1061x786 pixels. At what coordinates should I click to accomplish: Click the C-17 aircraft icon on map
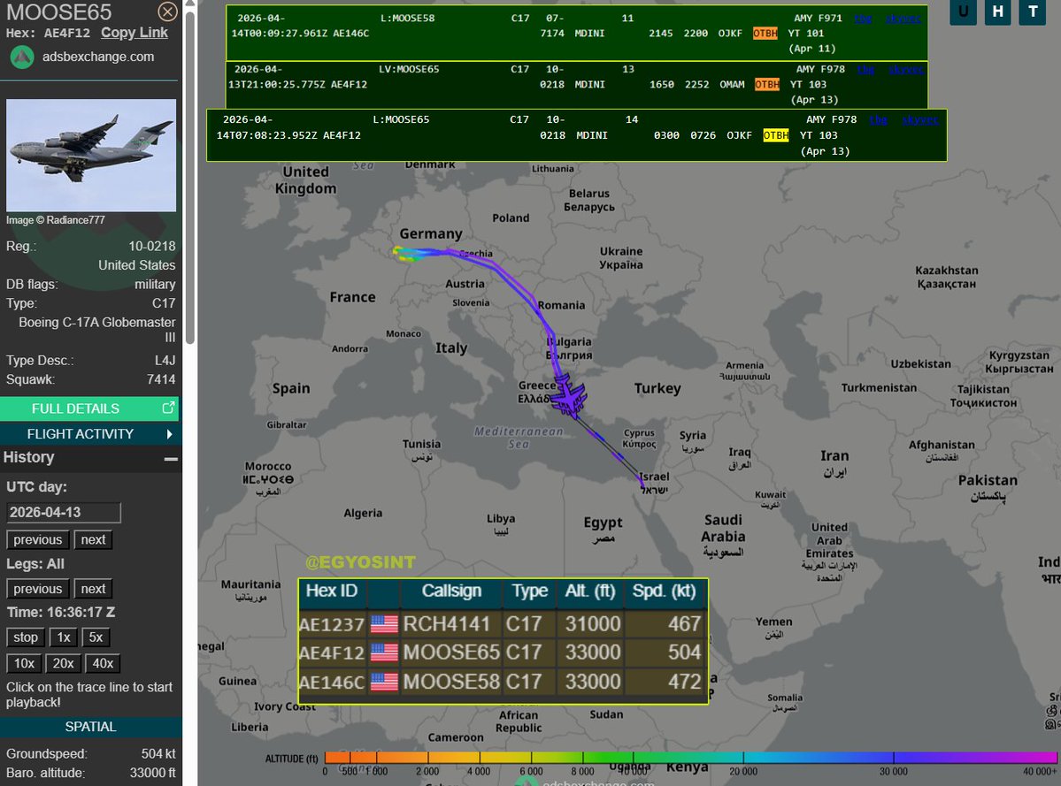569,396
